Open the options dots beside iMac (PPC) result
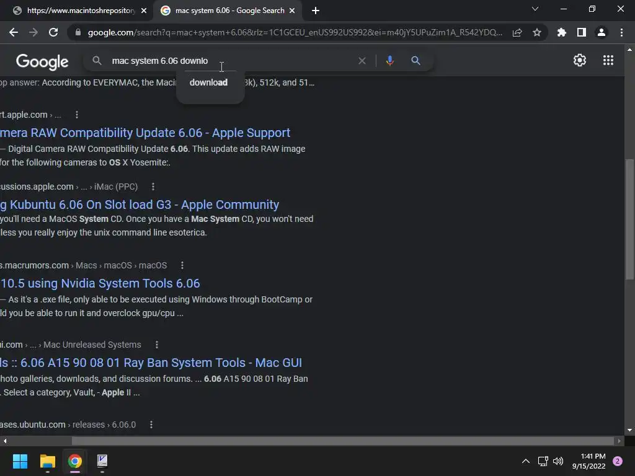Viewport: 635px width, 476px height. (153, 187)
